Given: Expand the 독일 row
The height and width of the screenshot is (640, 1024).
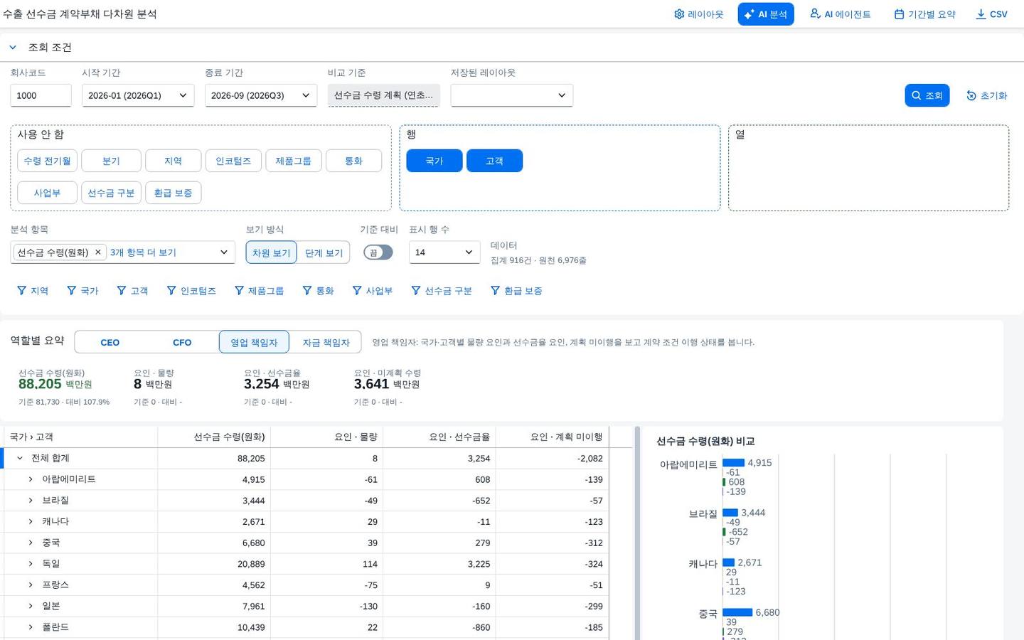Looking at the screenshot, I should click(31, 564).
